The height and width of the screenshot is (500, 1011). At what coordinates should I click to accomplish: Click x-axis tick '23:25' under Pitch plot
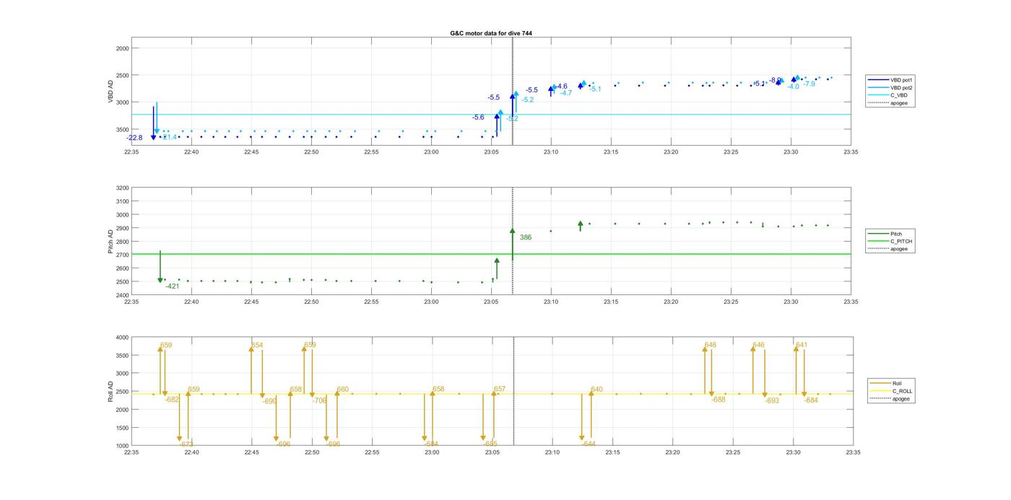click(x=731, y=302)
